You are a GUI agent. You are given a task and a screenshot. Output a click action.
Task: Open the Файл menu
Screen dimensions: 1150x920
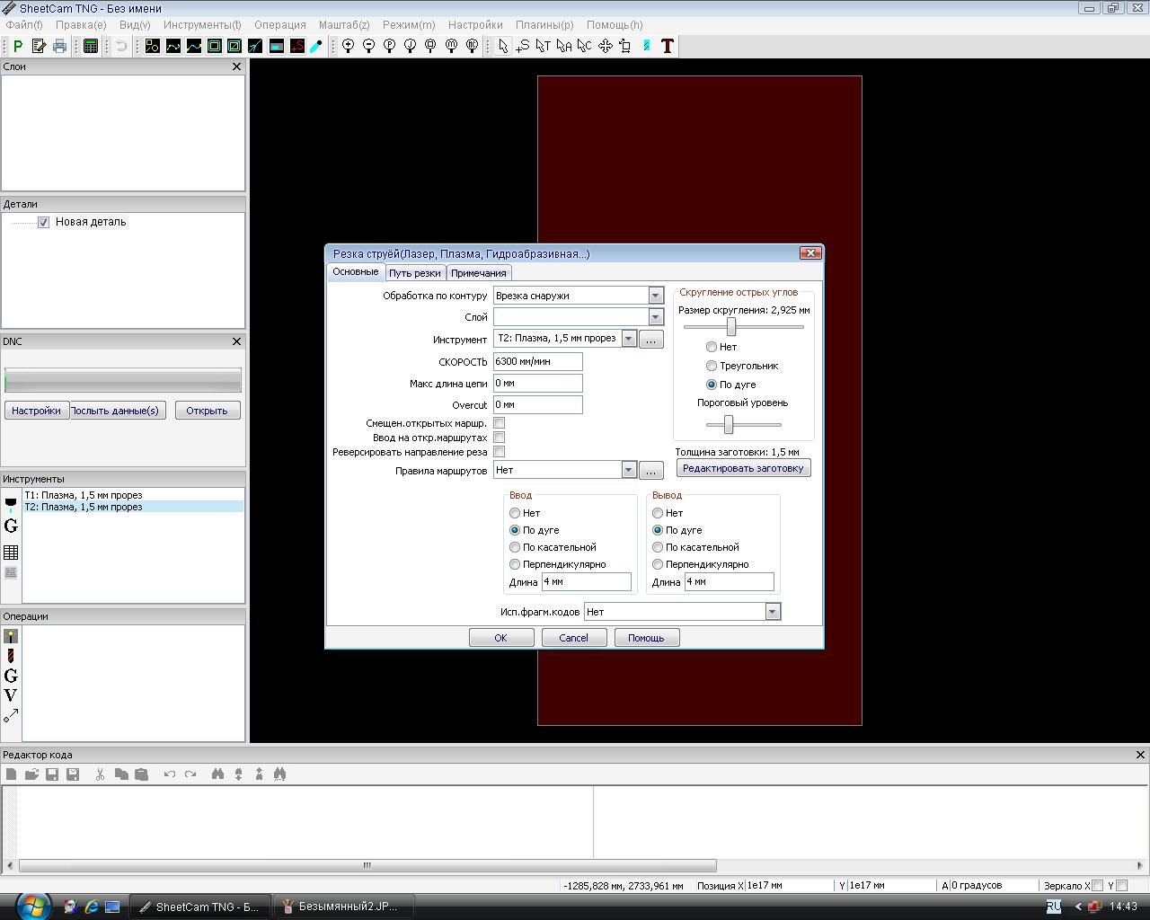click(x=24, y=25)
